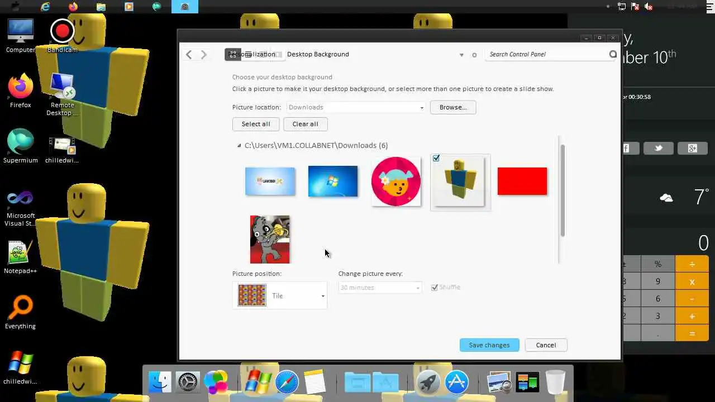This screenshot has height=402, width=715.
Task: Open Finder in the dock
Action: coord(160,382)
